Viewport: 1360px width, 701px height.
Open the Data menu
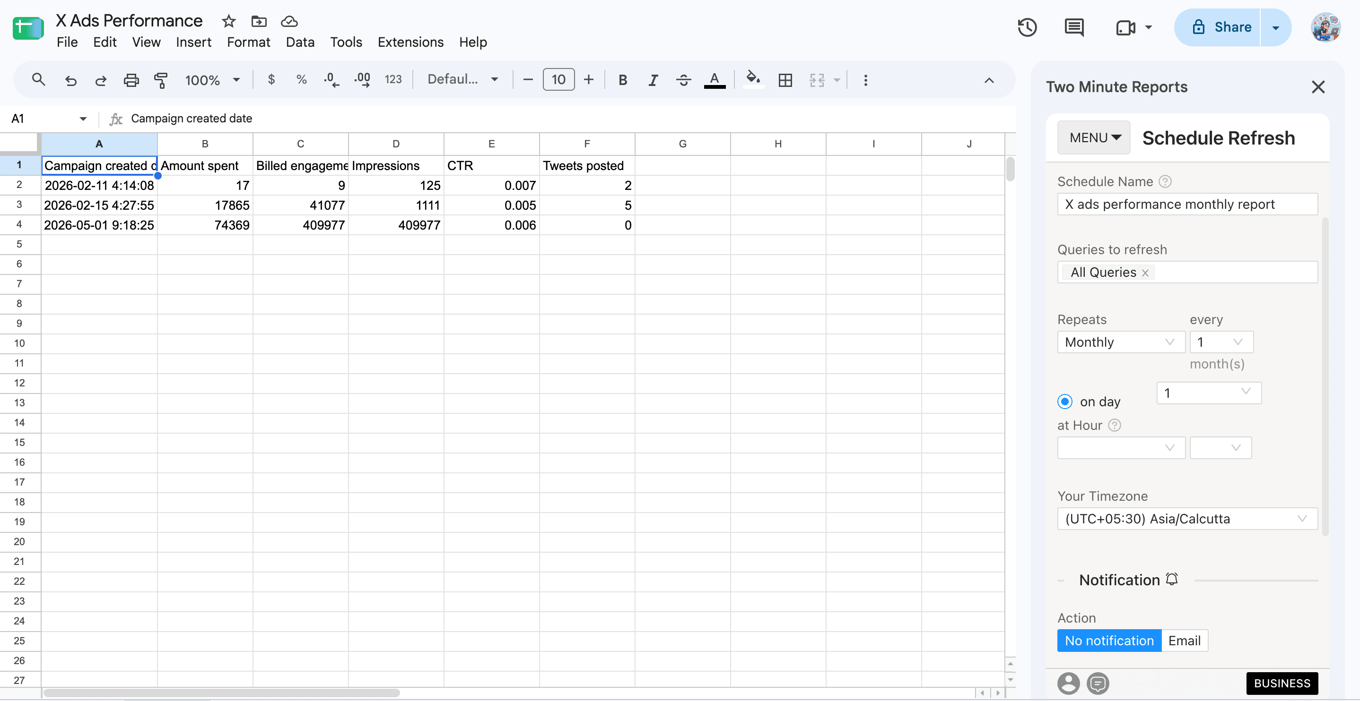point(300,42)
